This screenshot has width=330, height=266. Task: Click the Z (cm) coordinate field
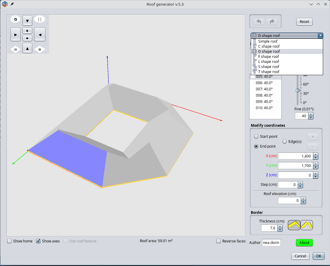(x=296, y=175)
